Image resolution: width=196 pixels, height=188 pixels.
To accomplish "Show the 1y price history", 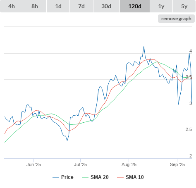I will click(161, 6).
